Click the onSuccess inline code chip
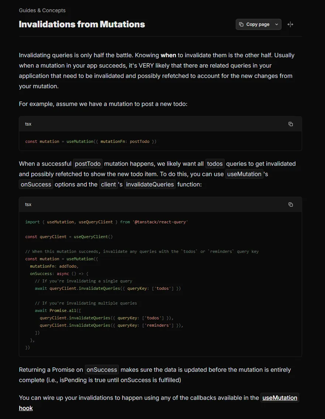The image size is (325, 419). (x=35, y=184)
